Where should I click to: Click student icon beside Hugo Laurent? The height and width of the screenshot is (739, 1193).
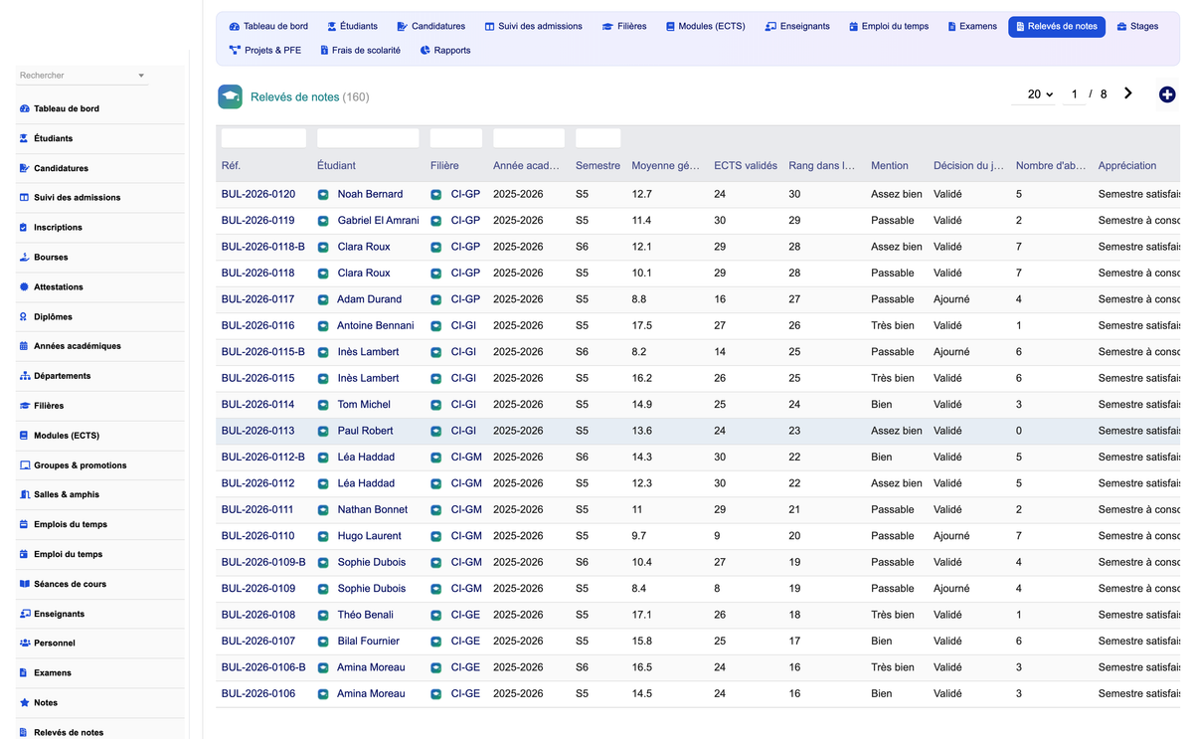click(x=323, y=536)
